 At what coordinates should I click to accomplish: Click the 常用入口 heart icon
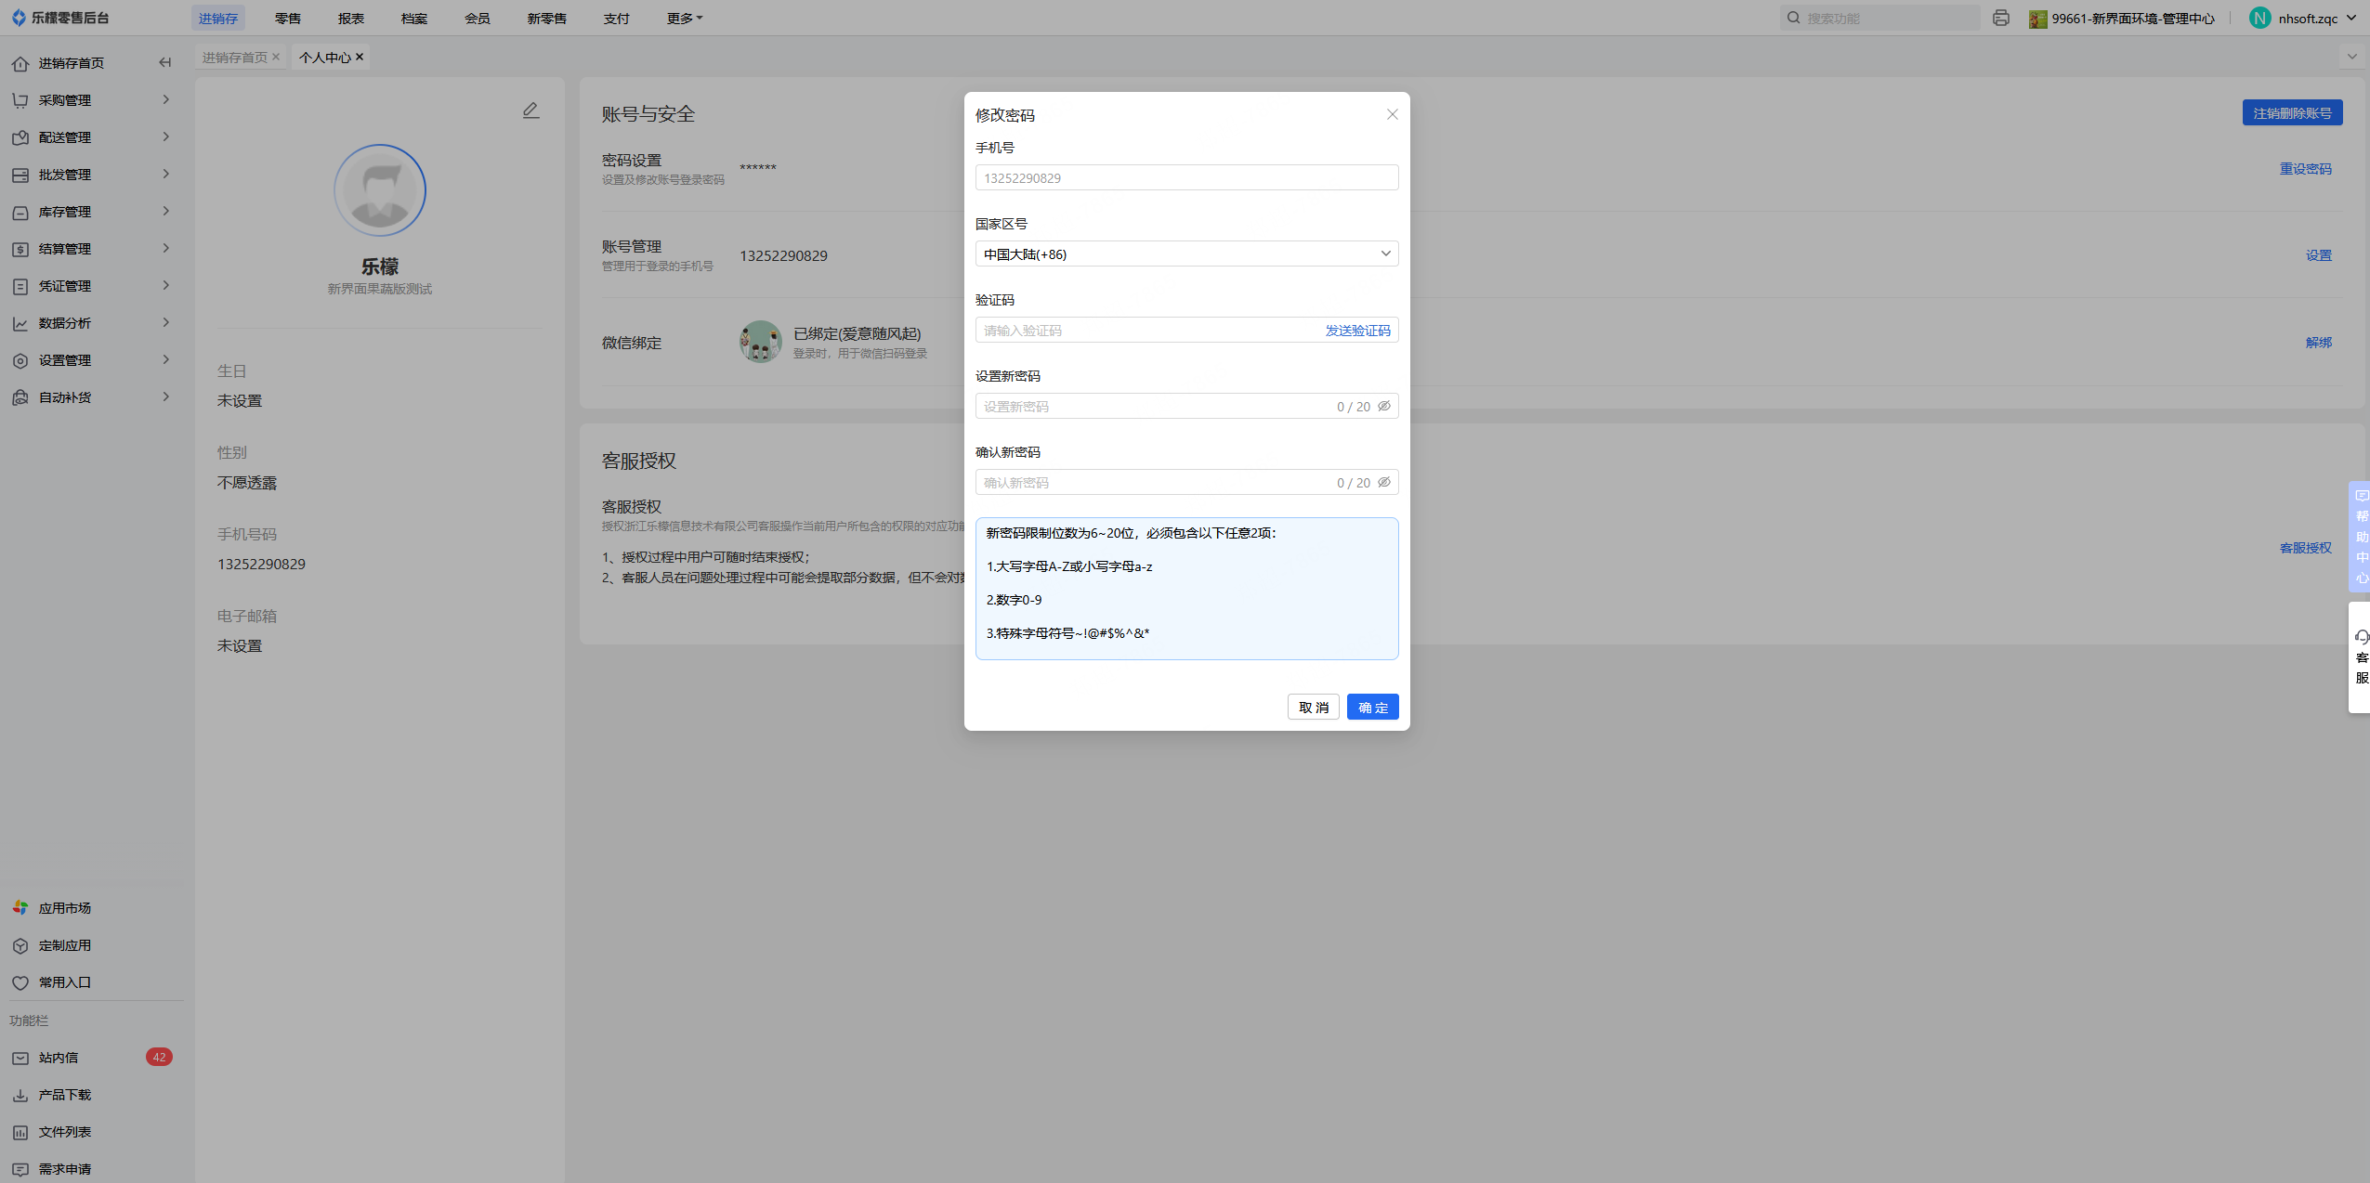coord(20,982)
